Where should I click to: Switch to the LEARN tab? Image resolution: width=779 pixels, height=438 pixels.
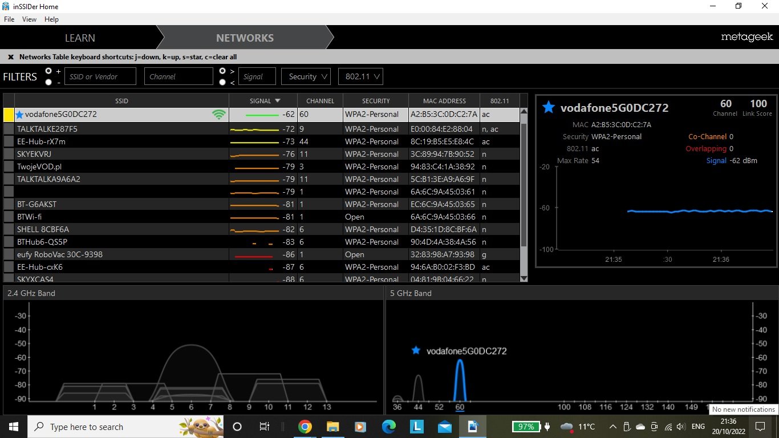(x=80, y=38)
